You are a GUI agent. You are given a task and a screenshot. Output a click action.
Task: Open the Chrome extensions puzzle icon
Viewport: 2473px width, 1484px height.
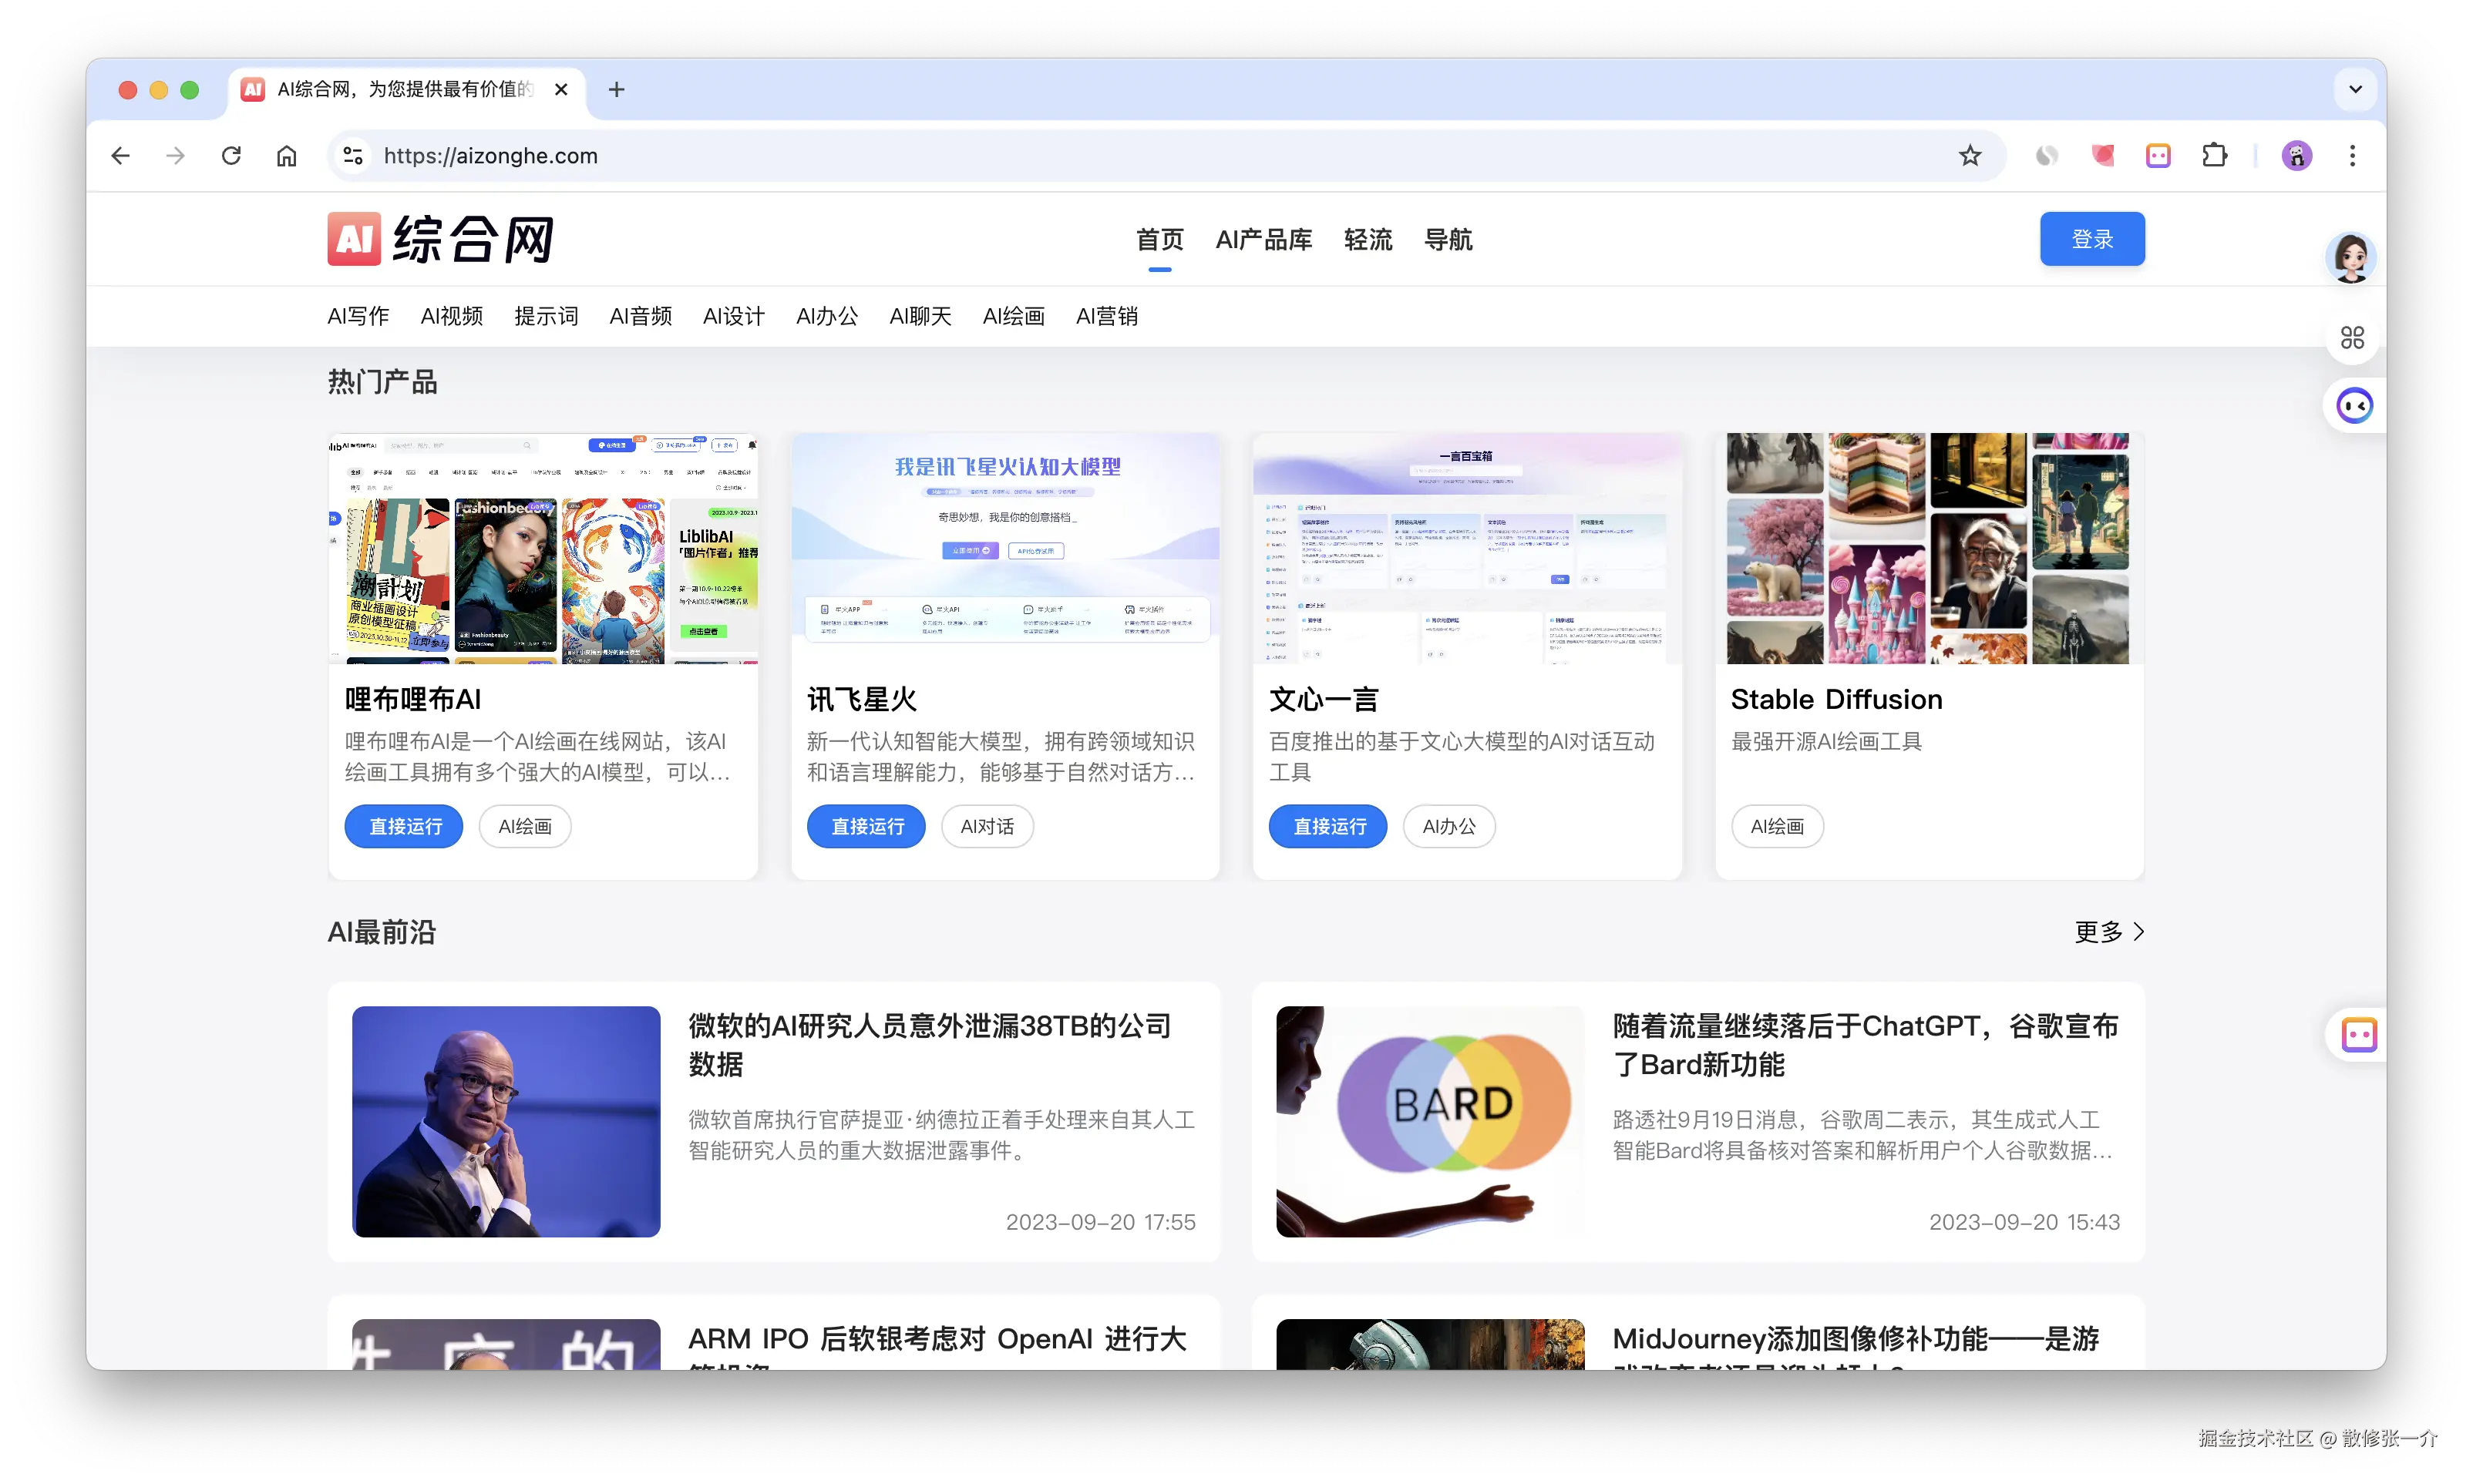pos(2214,155)
